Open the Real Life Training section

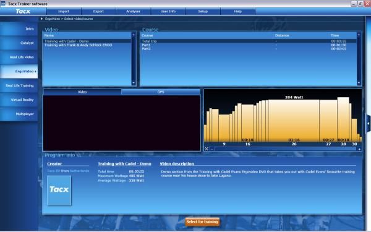point(19,85)
